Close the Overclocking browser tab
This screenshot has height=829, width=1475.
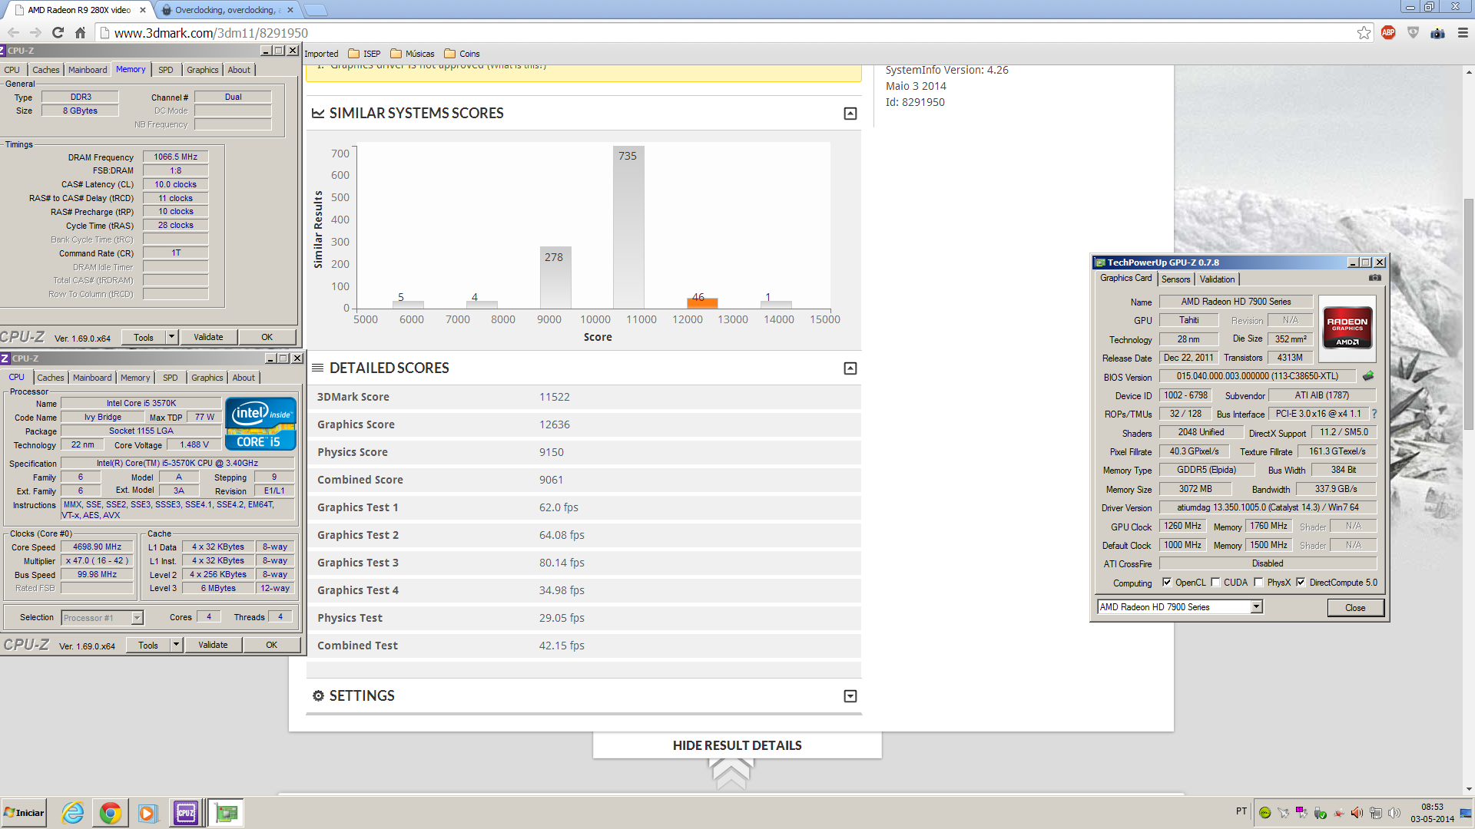point(290,10)
